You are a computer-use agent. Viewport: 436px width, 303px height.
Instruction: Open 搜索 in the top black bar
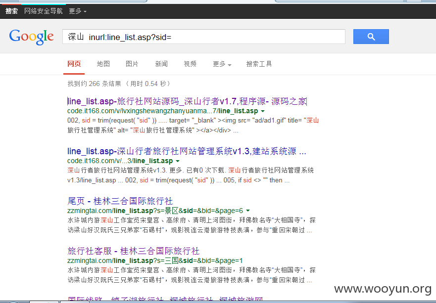[x=12, y=11]
